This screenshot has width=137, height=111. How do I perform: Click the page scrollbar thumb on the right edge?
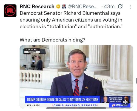point(136,81)
